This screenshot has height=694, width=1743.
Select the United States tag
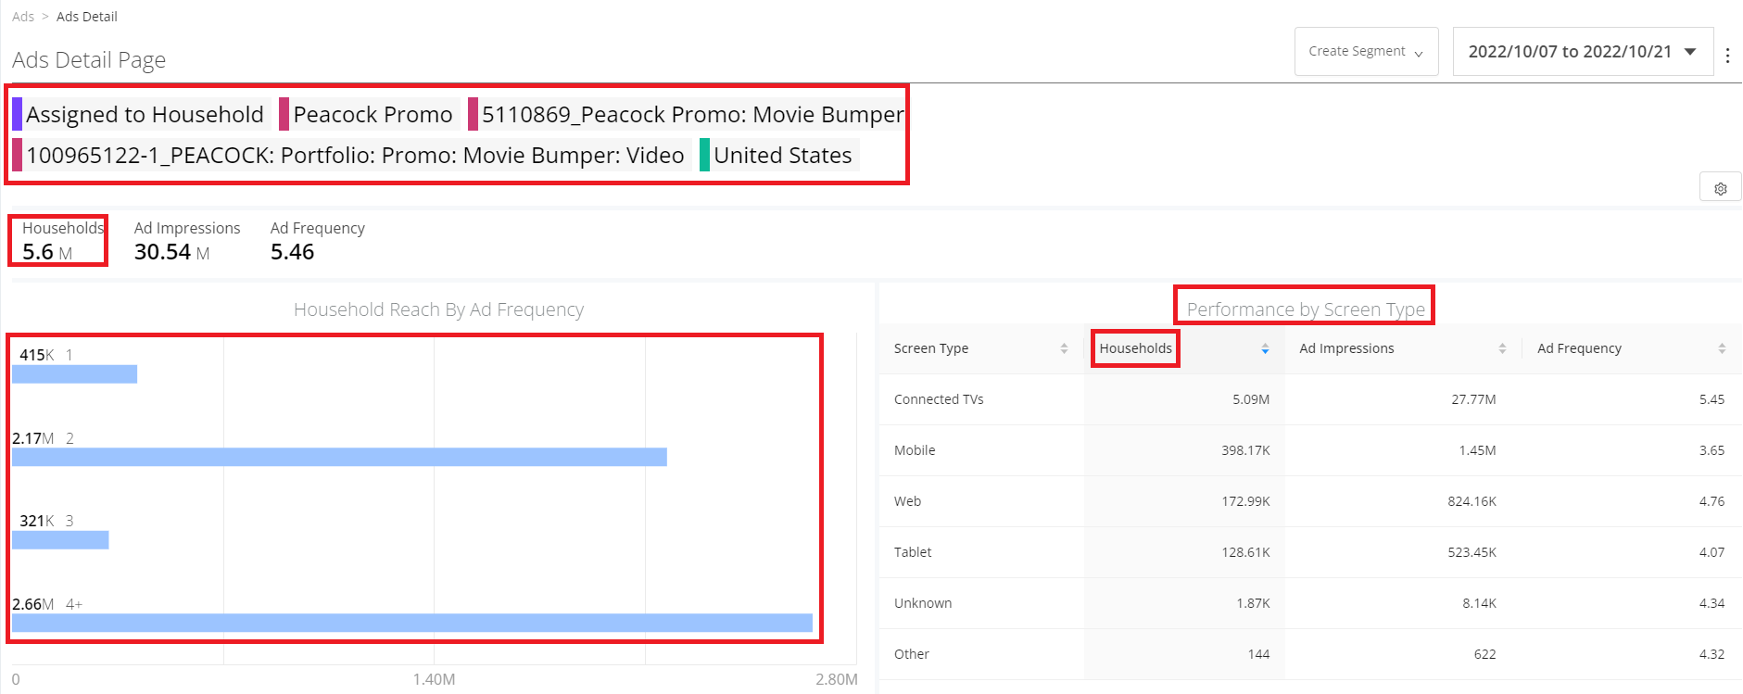tap(779, 155)
